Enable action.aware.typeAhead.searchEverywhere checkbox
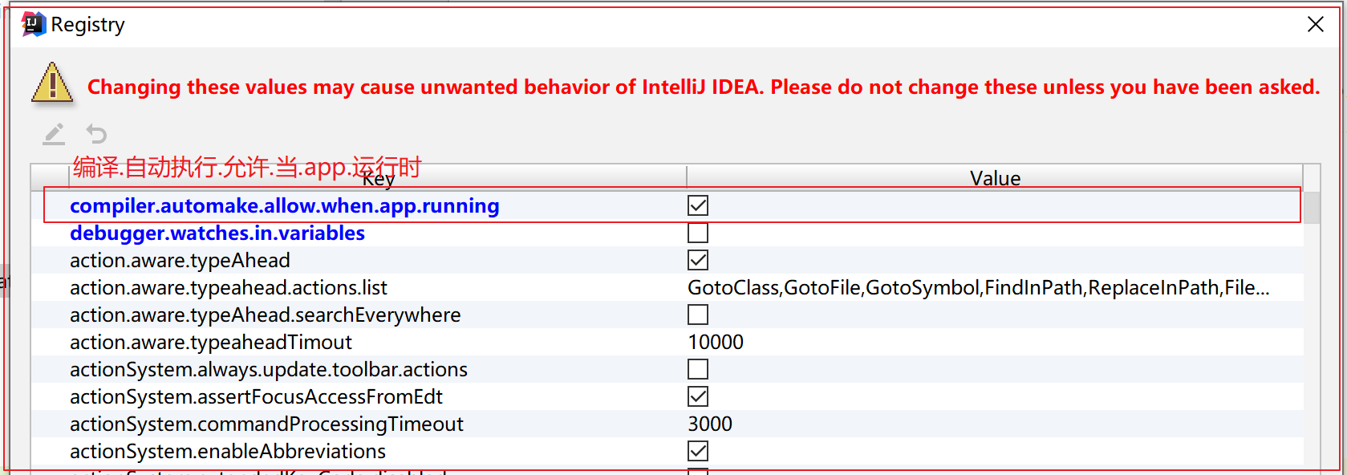The image size is (1347, 475). 698,315
